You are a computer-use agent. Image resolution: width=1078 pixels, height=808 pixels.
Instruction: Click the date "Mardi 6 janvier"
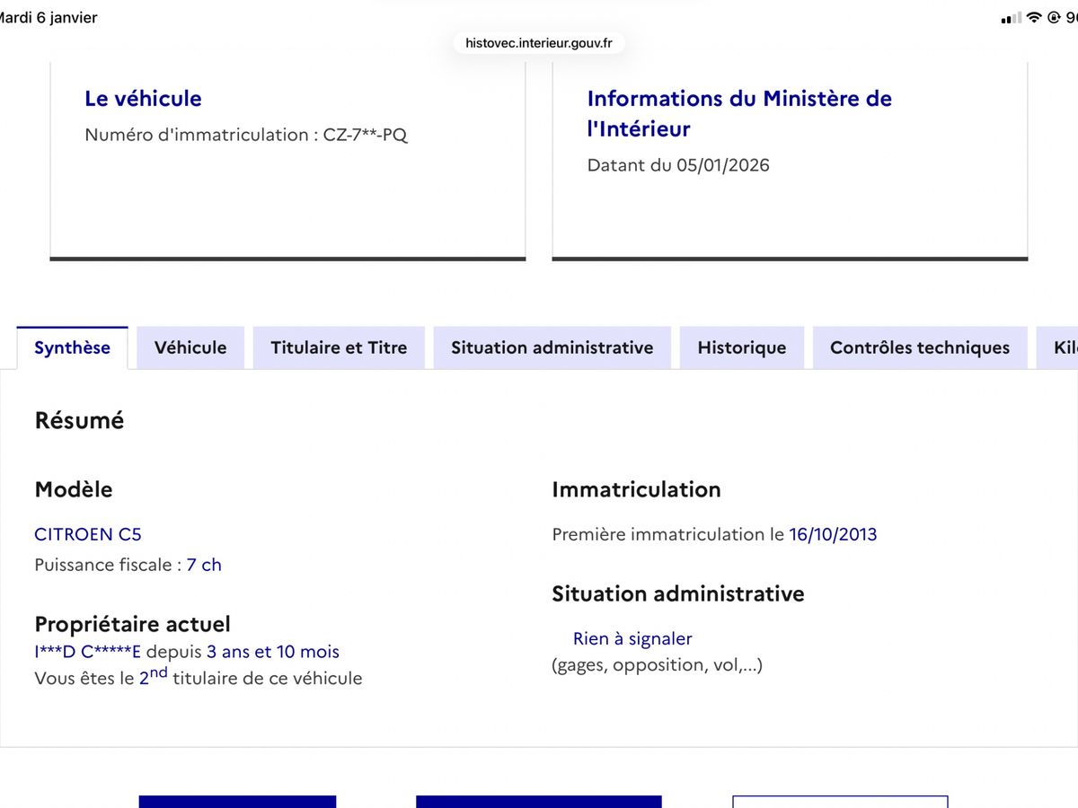pos(49,16)
